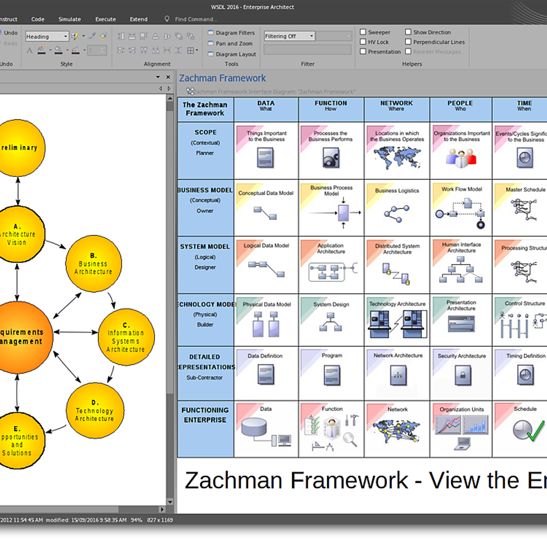Click the Program document icon

coord(331,376)
